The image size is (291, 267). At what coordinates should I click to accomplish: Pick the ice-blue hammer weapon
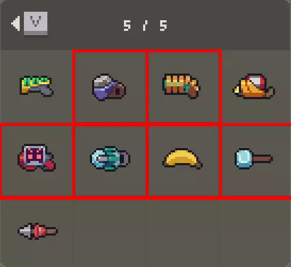254,159
